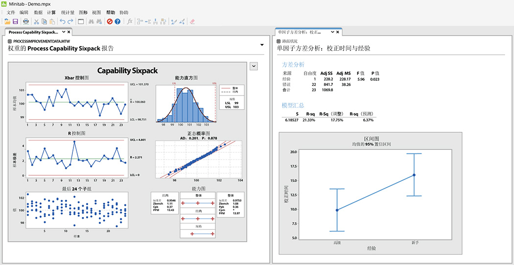The height and width of the screenshot is (265, 514).
Task: Open the 统计量 menu
Action: click(x=68, y=12)
